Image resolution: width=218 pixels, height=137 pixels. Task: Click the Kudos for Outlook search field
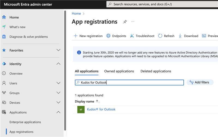click(x=129, y=82)
